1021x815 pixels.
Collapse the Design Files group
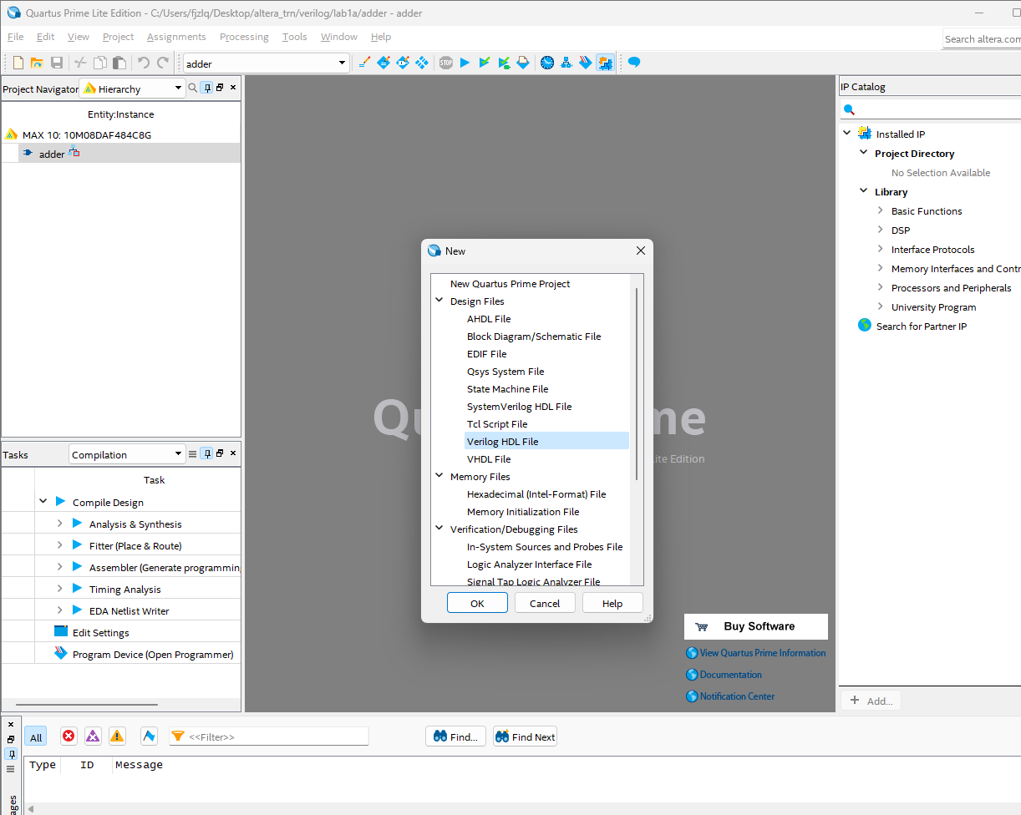pos(439,301)
